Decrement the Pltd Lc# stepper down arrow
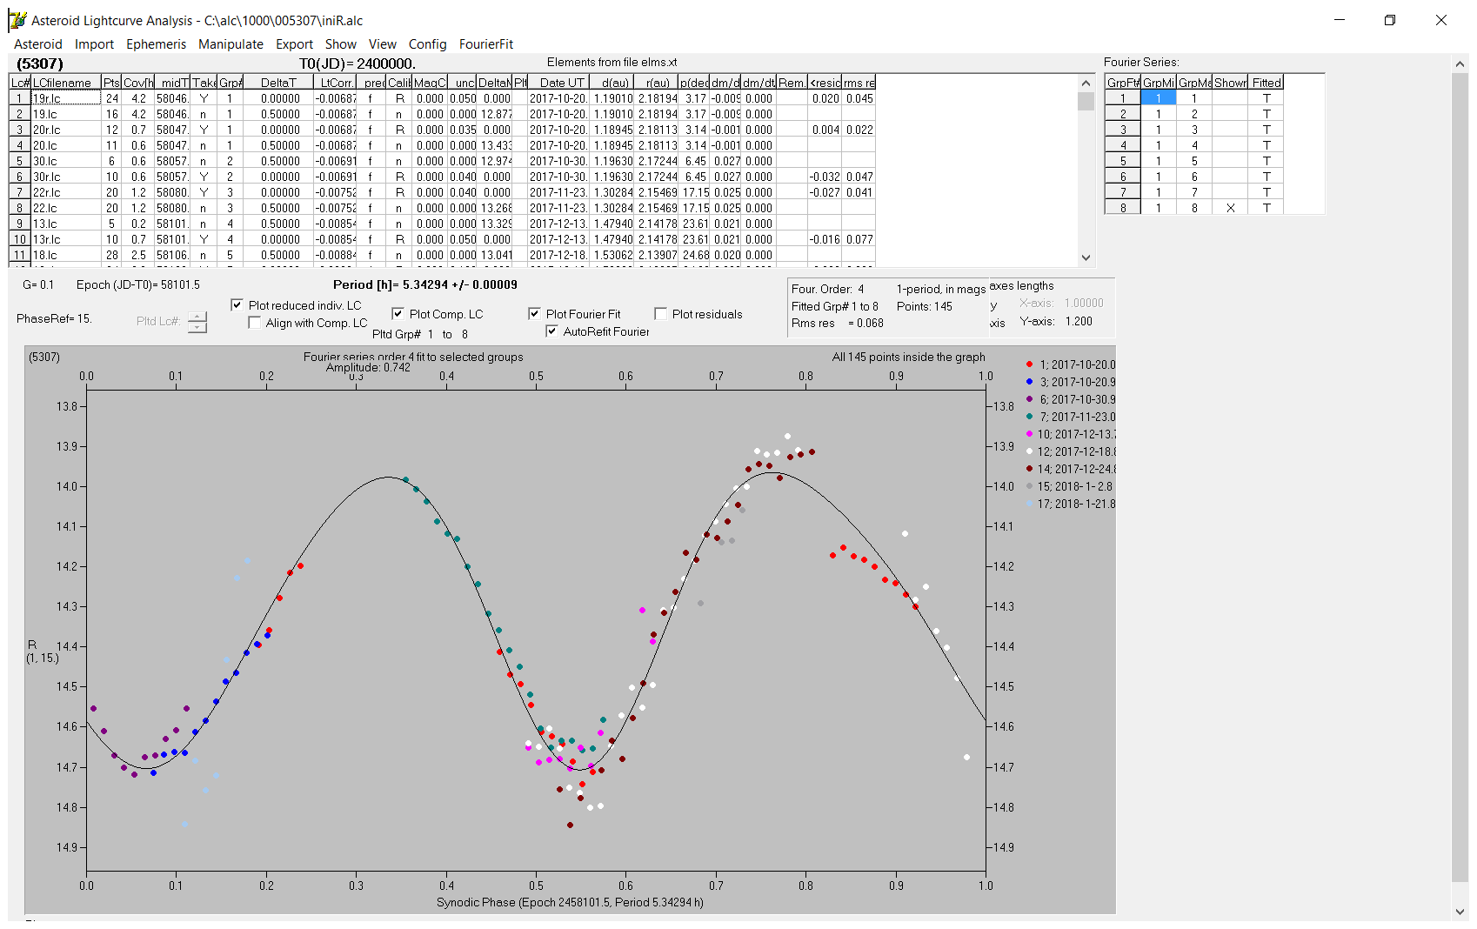 (197, 328)
